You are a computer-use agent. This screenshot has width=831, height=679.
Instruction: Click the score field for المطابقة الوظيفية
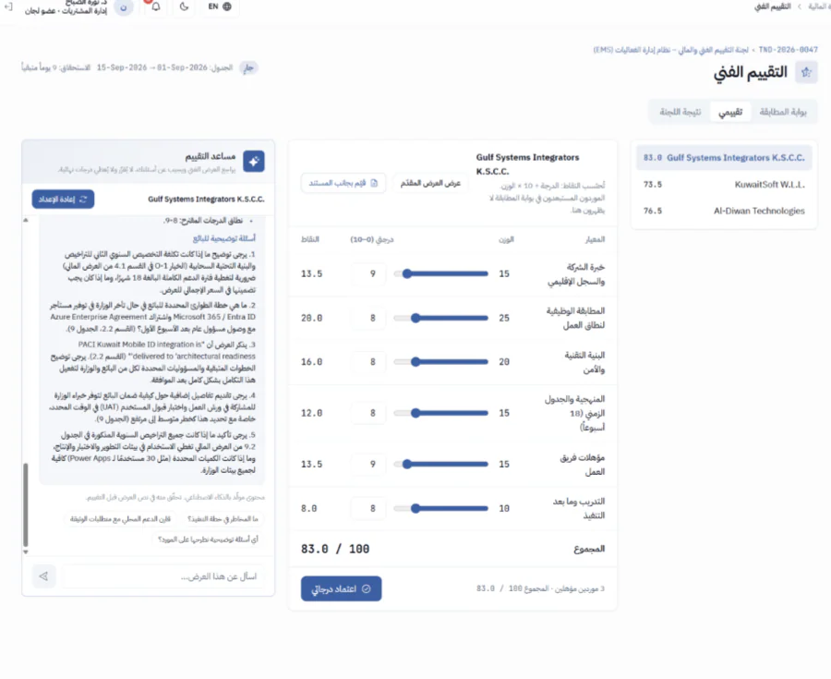[x=368, y=318]
